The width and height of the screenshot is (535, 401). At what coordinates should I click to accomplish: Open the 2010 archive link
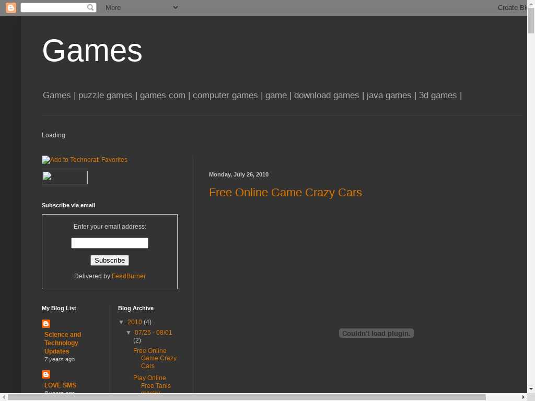(x=134, y=322)
